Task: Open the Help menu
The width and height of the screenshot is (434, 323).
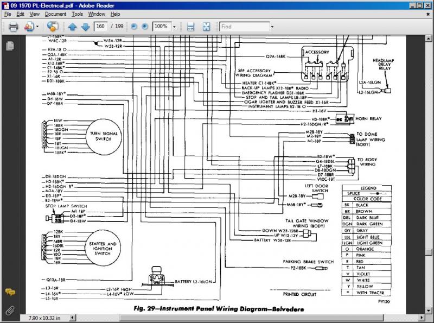Action: coord(115,14)
